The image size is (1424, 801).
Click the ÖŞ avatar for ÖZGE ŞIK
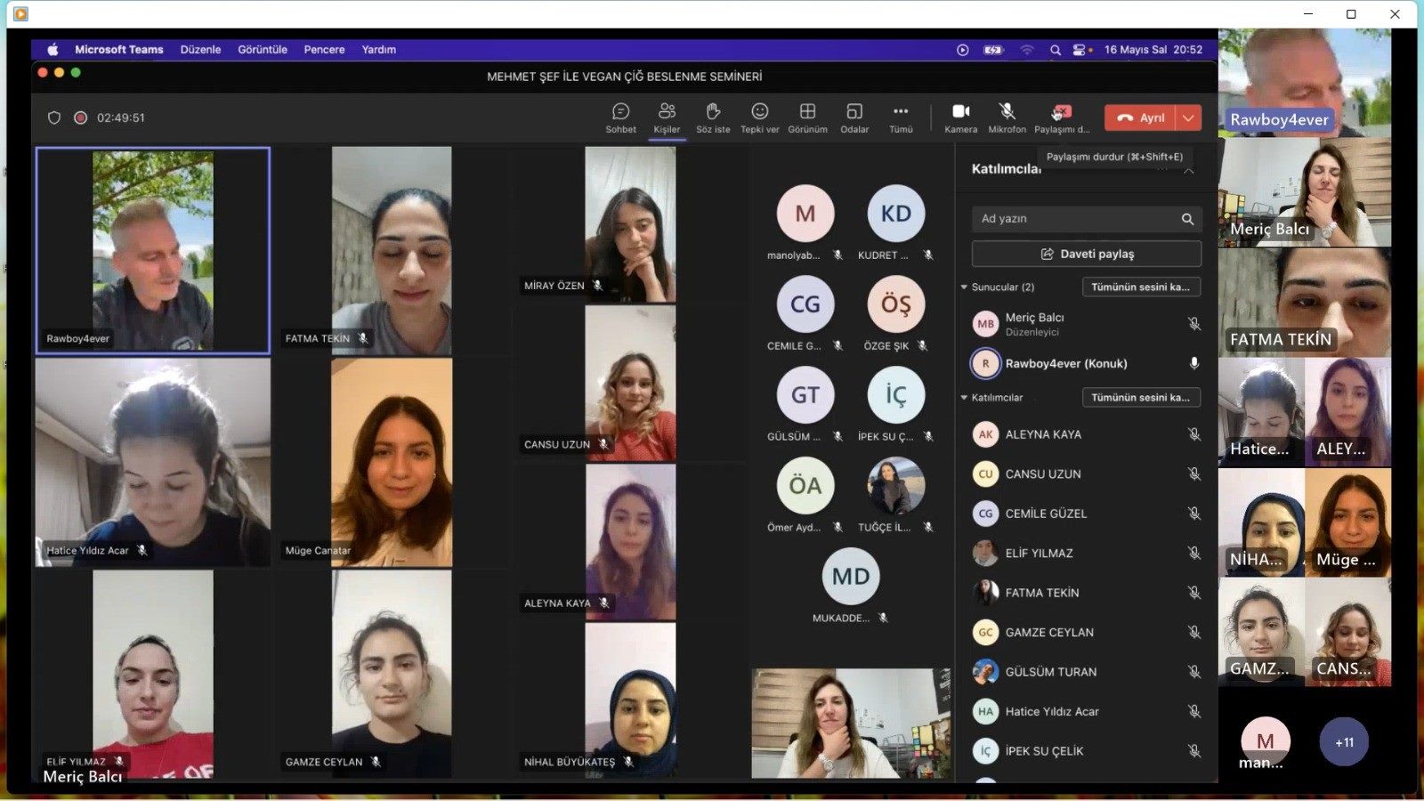pos(896,304)
